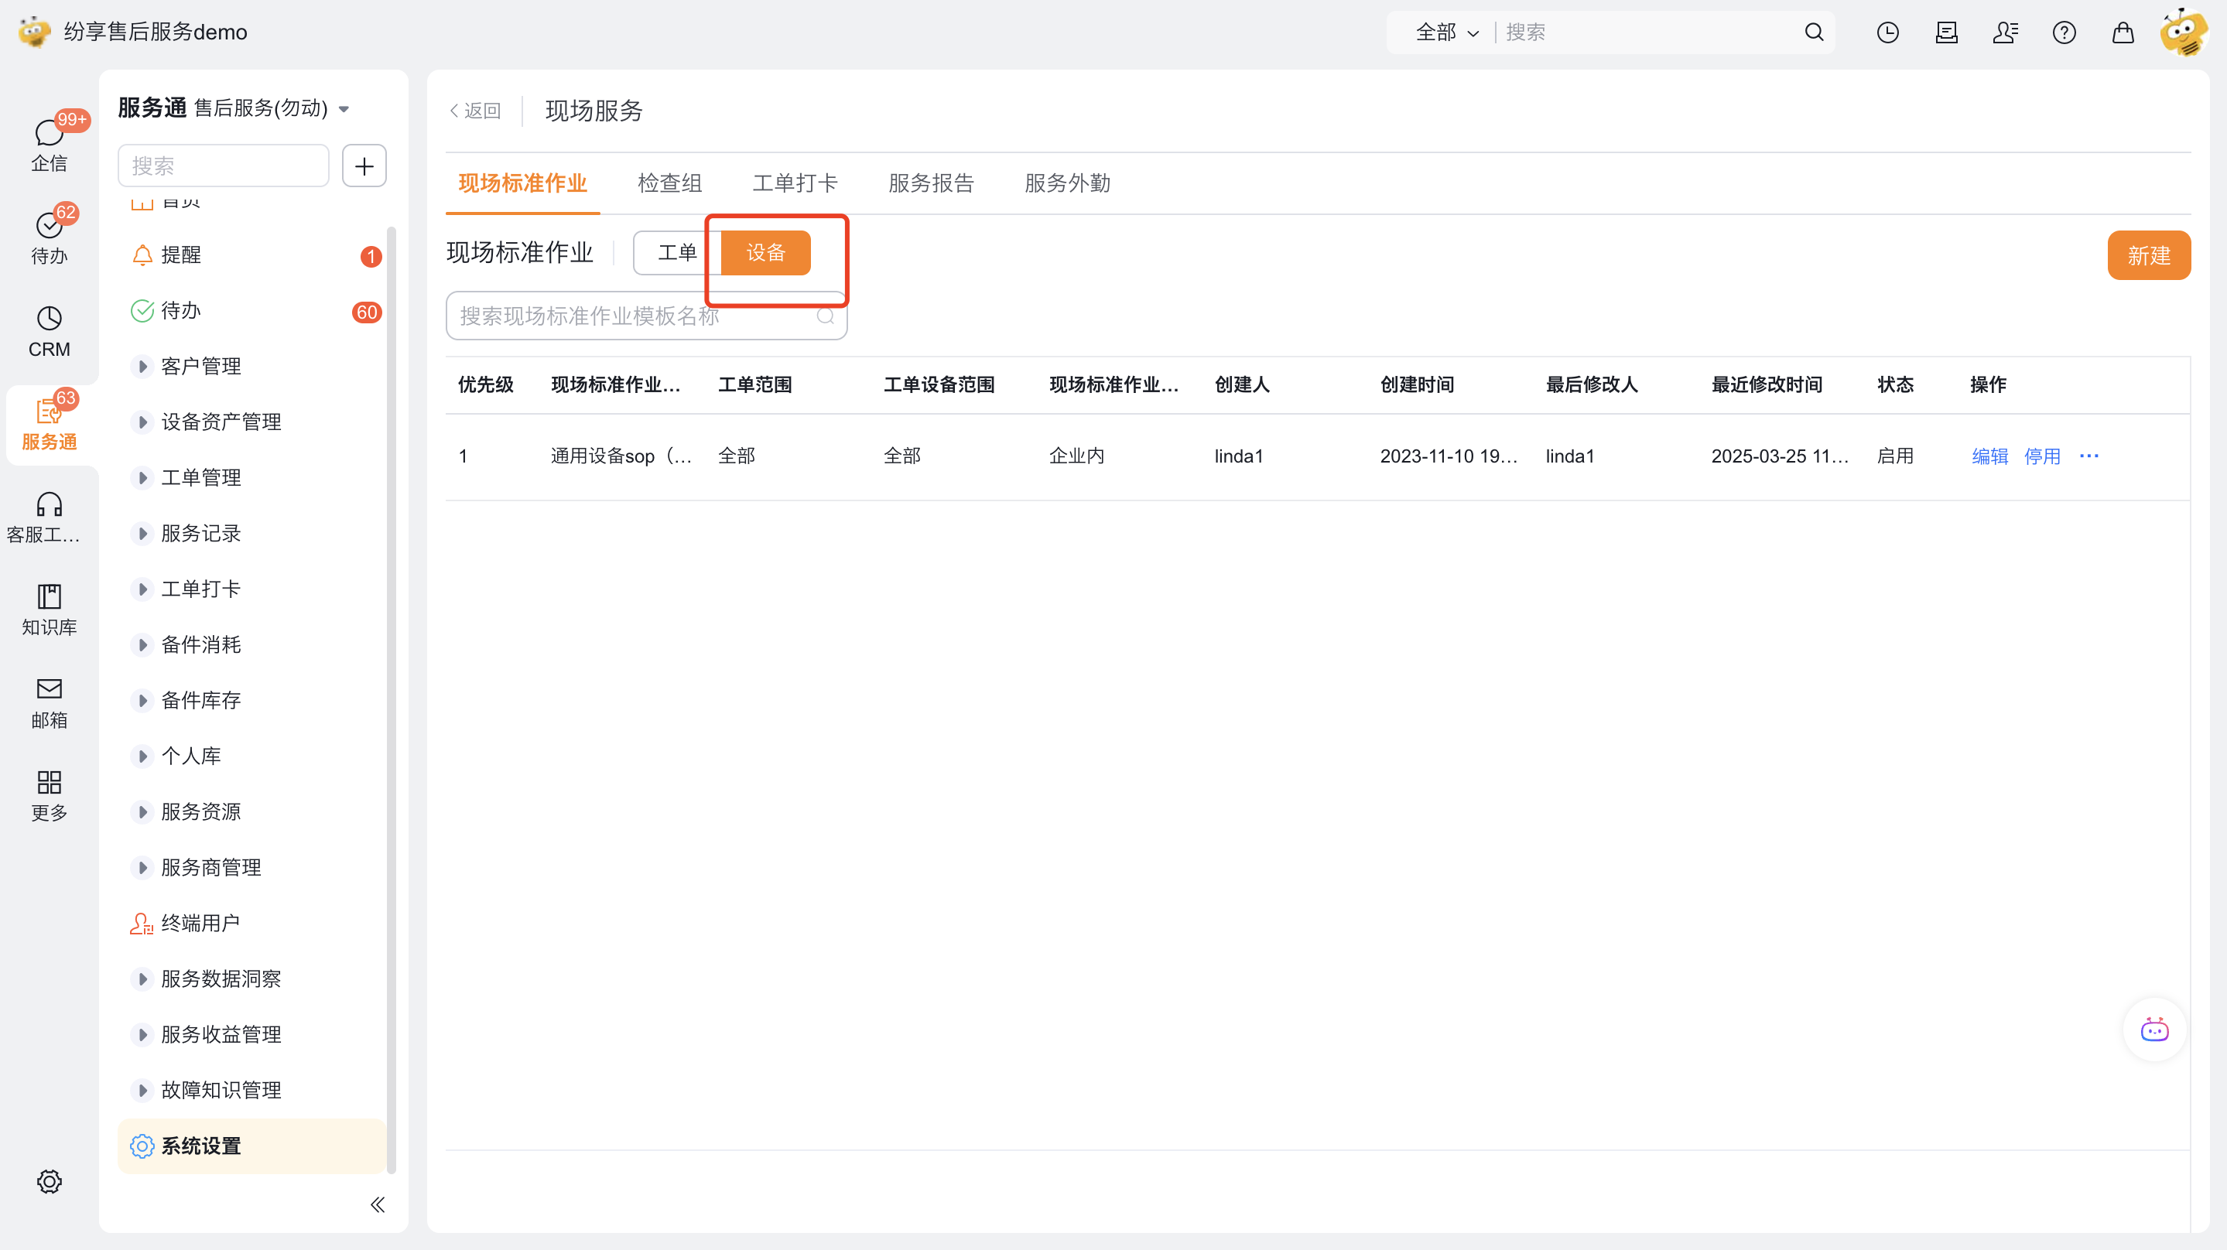2227x1250 pixels.
Task: Switch to 工单 segment toggle
Action: pos(676,252)
